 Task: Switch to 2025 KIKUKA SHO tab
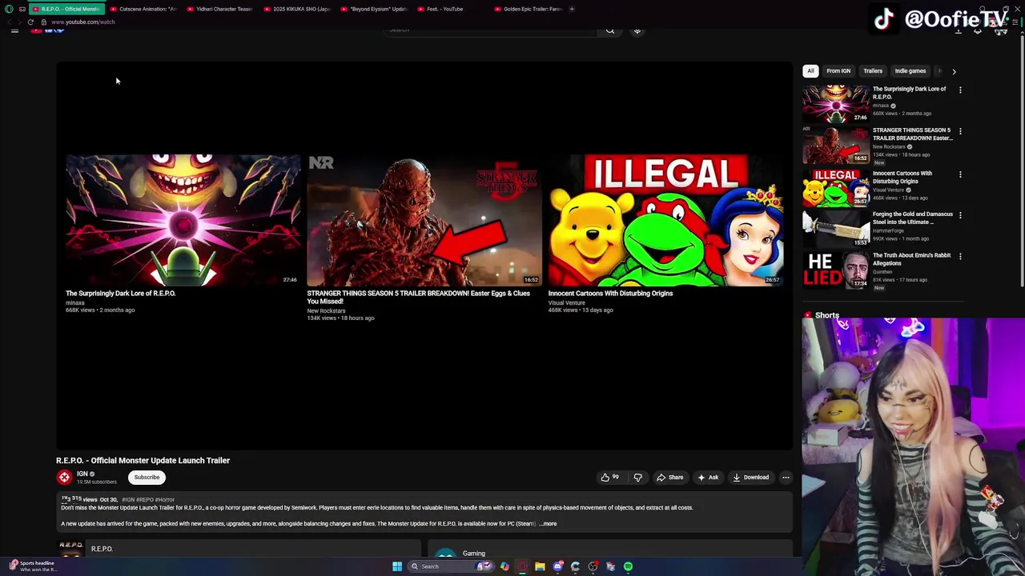(x=297, y=9)
